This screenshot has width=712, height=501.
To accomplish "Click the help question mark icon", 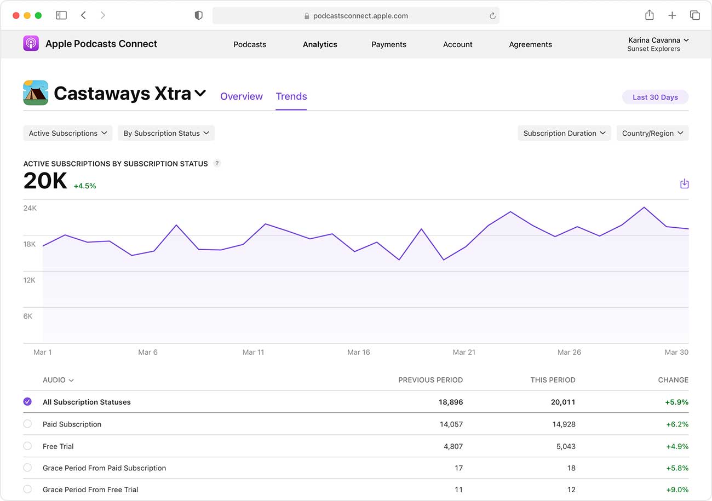I will 217,163.
